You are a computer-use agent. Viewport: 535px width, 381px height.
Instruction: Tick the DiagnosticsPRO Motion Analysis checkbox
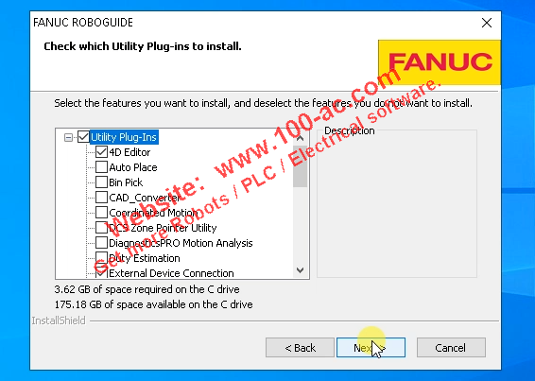(102, 243)
